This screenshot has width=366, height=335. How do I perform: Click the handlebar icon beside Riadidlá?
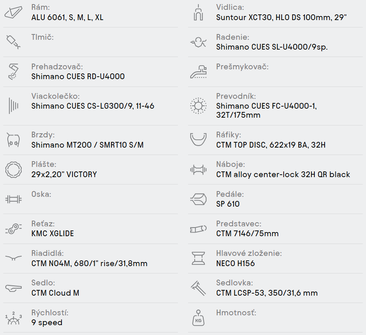click(x=14, y=258)
